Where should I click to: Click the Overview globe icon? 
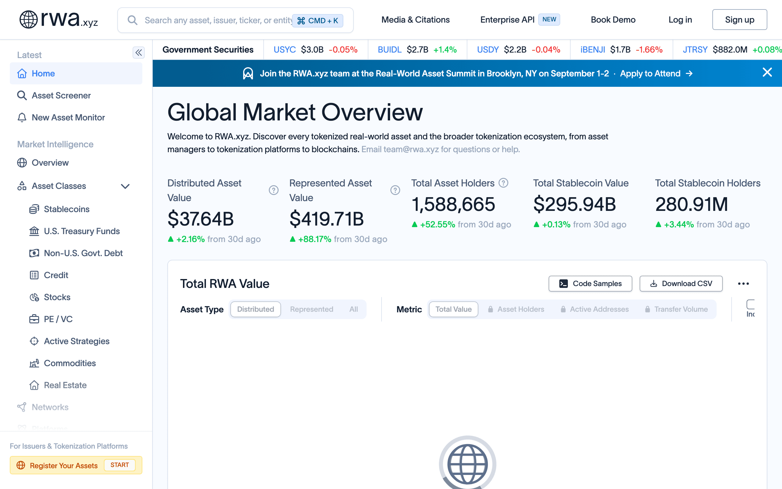point(22,163)
